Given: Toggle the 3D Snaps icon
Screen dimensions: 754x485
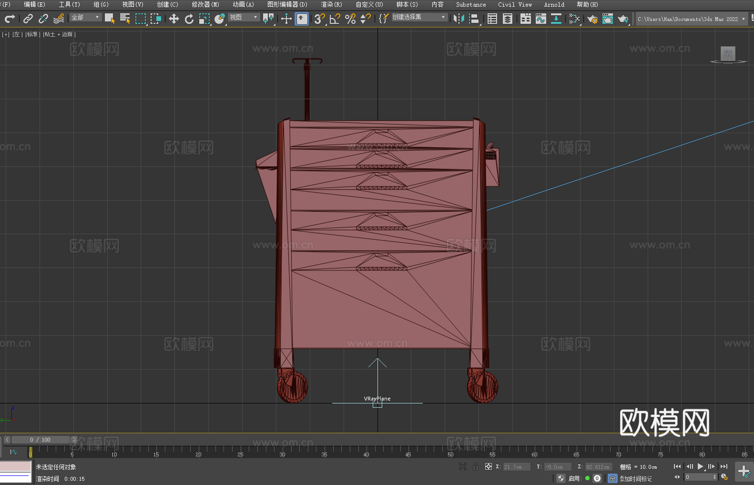Looking at the screenshot, I should pos(319,19).
